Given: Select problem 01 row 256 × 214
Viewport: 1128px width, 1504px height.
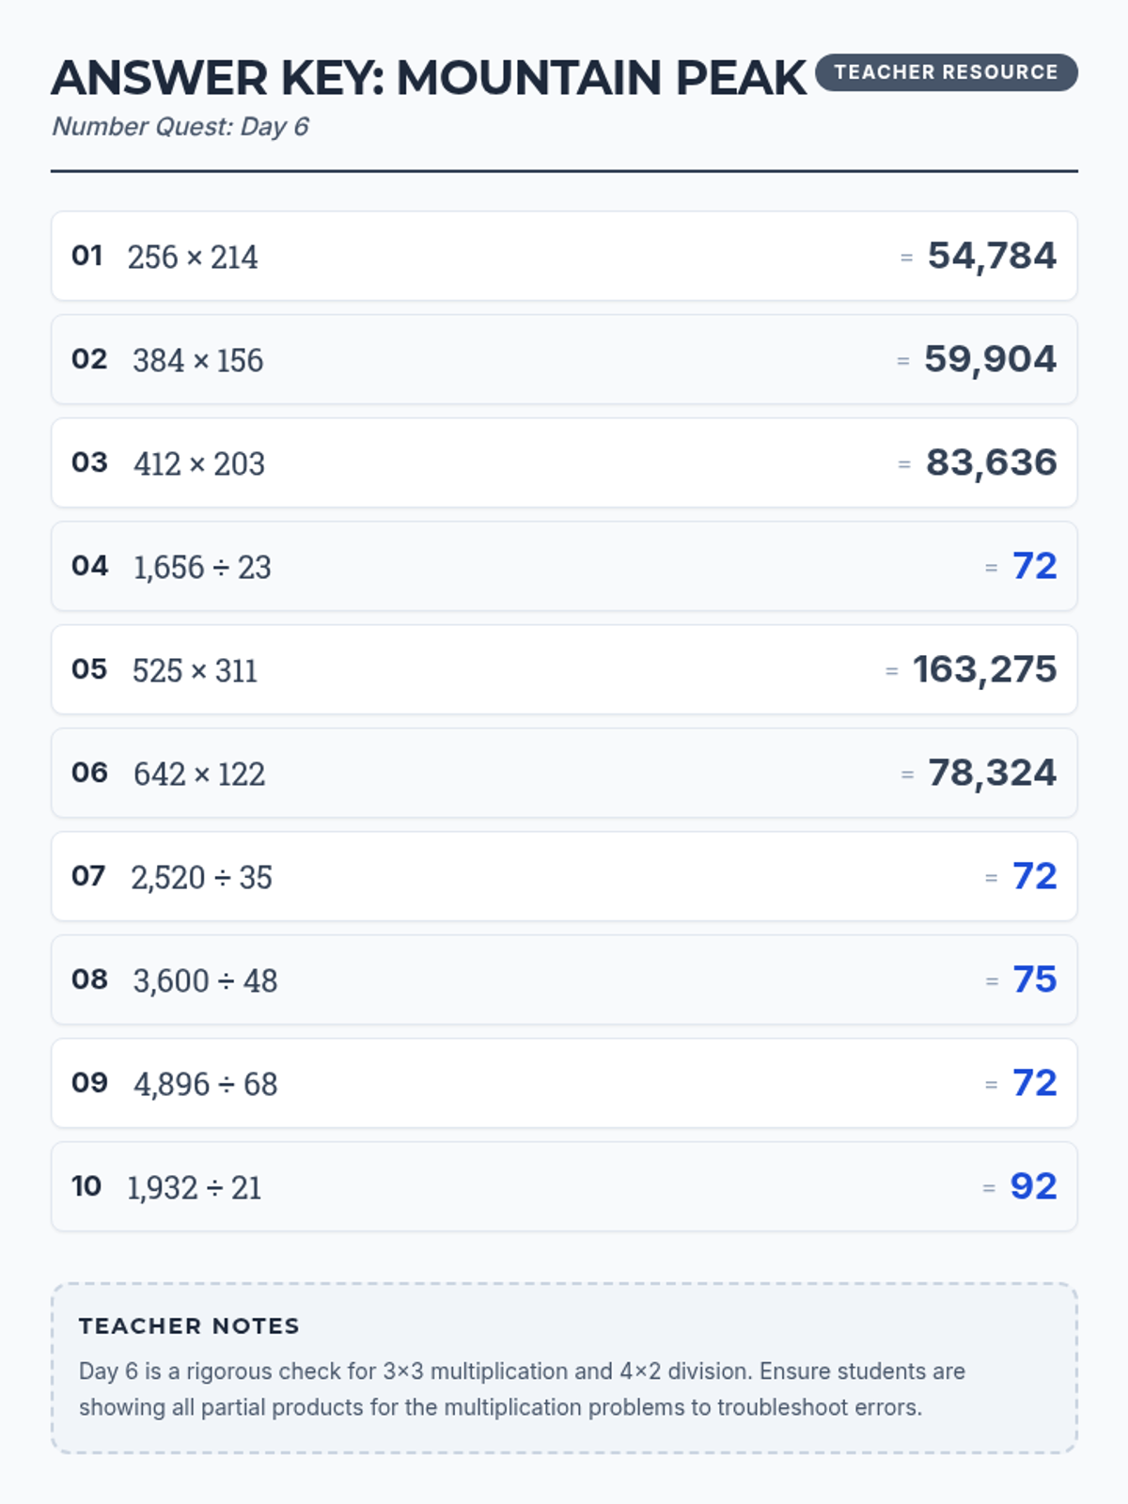Looking at the screenshot, I should tap(564, 256).
